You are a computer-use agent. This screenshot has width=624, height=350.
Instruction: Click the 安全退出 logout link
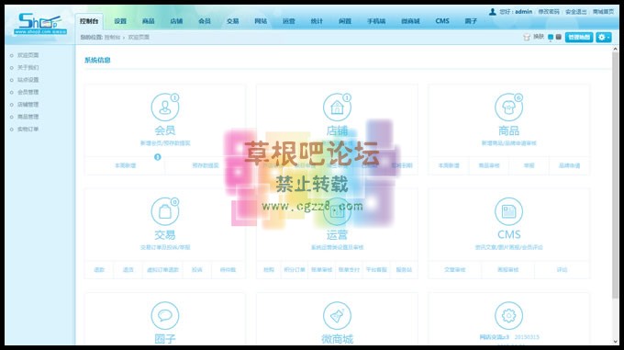pyautogui.click(x=576, y=12)
